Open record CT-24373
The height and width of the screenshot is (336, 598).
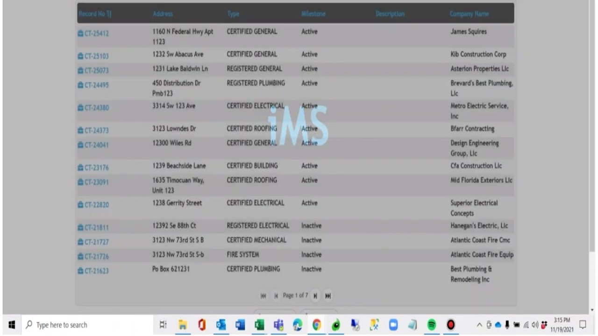(93, 130)
